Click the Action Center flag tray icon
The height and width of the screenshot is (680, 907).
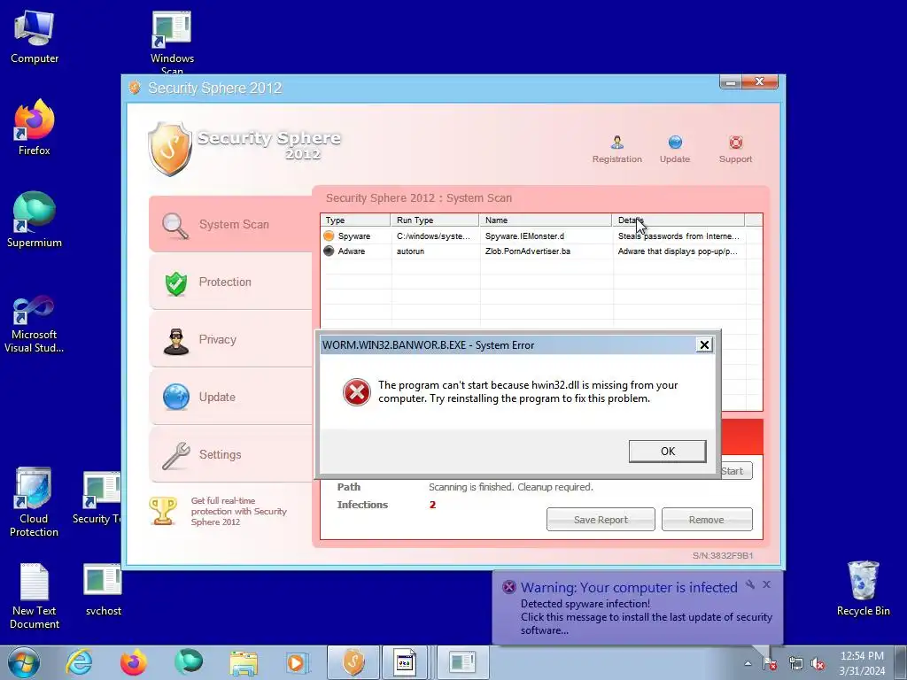click(x=770, y=664)
